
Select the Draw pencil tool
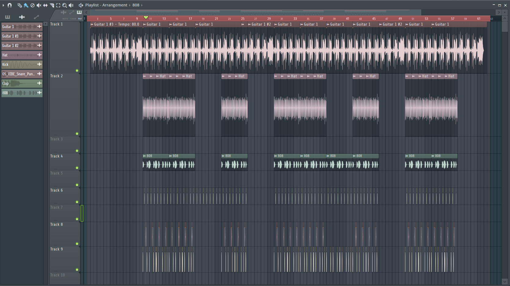pyautogui.click(x=20, y=5)
